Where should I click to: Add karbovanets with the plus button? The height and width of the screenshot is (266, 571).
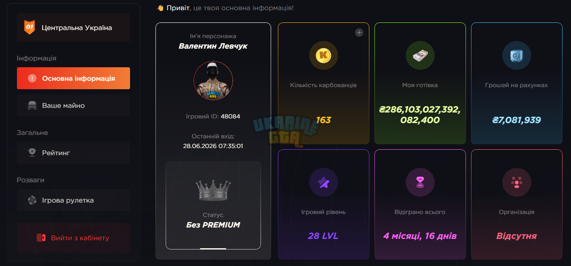(359, 33)
